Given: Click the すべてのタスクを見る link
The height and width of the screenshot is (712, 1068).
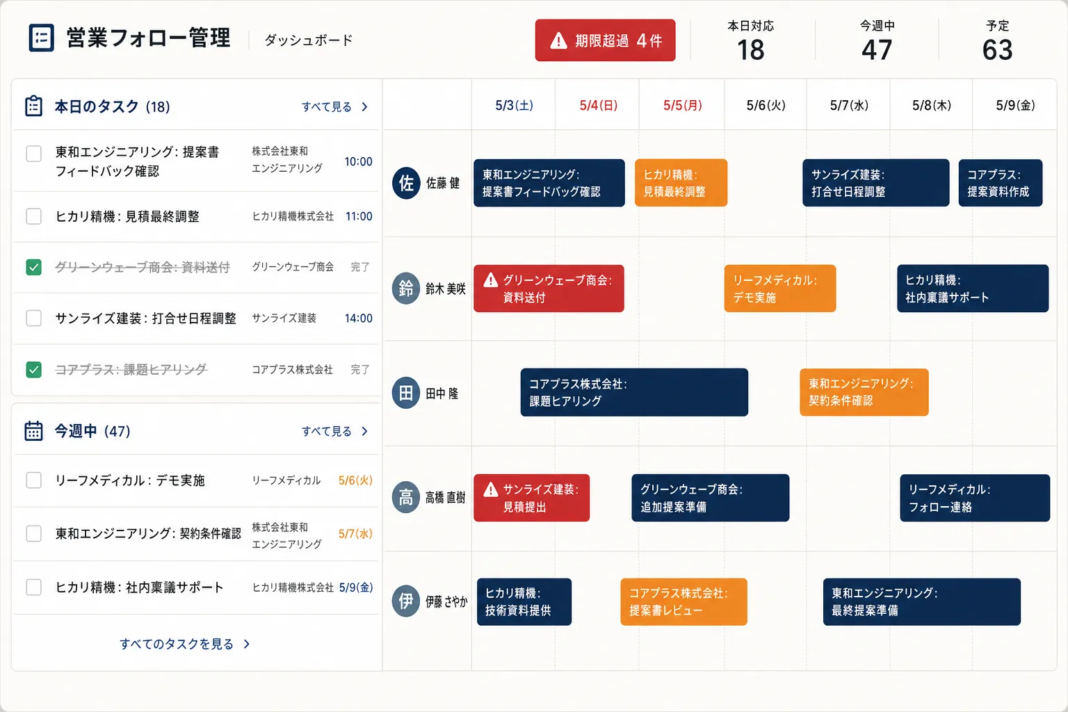Looking at the screenshot, I should [x=177, y=644].
